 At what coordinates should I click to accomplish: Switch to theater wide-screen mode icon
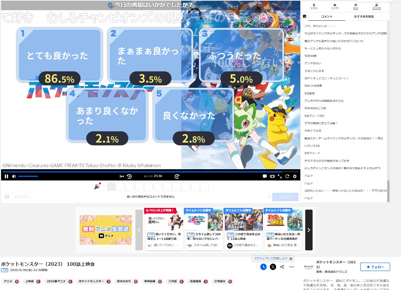pos(272,176)
